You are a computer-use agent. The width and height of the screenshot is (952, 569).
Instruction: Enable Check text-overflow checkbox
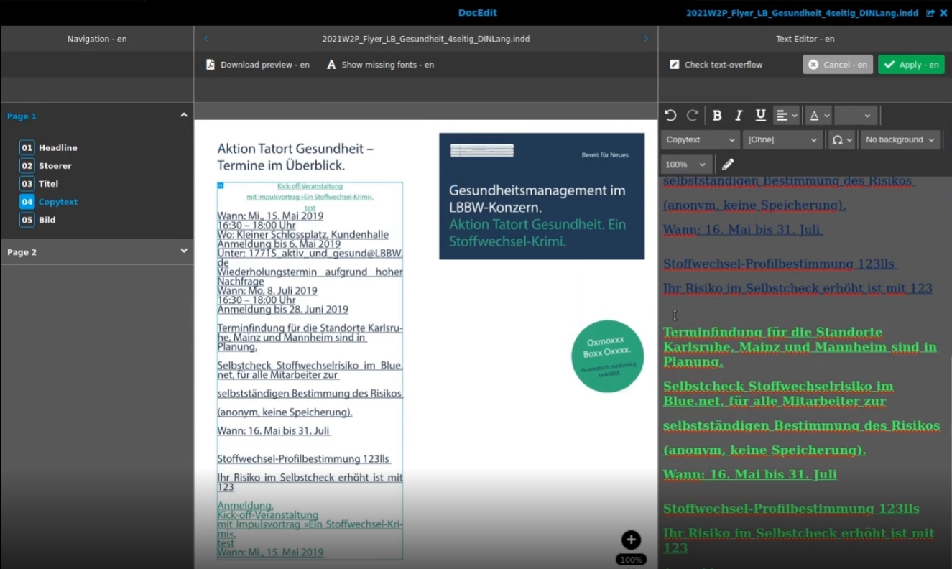tap(674, 65)
